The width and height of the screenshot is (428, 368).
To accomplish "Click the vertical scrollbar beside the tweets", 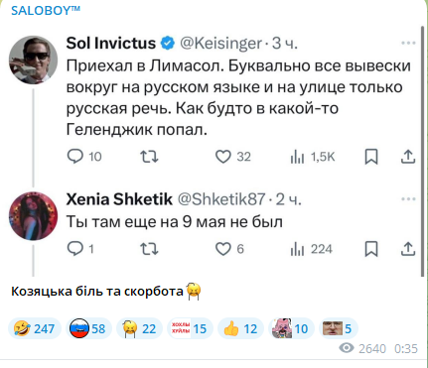I will coord(422,152).
